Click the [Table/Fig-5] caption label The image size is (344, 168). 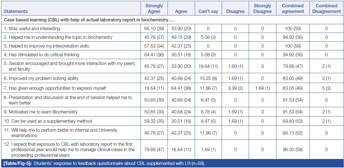coord(17,164)
